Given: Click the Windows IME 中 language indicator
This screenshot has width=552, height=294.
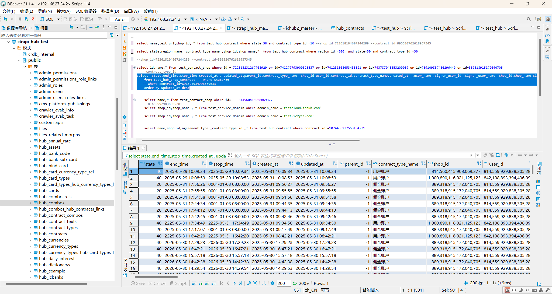Looking at the screenshot, I should 514,290.
